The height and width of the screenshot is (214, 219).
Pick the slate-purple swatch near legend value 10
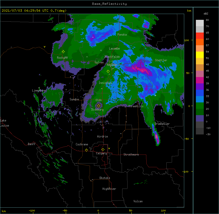(200, 118)
